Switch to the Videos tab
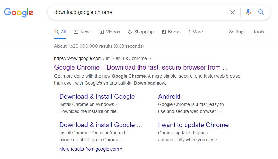This screenshot has height=159, width=278. click(110, 32)
